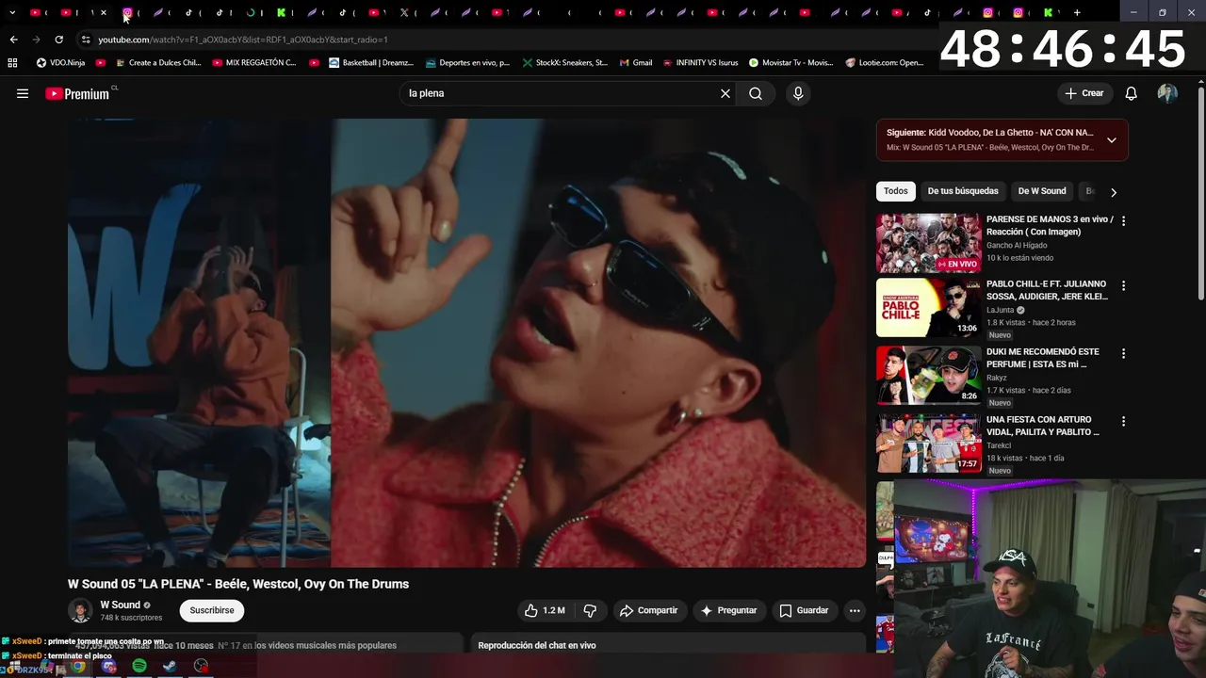Screen dimensions: 1206x678
Task: Open the site info icon beside URL
Action: [86, 40]
